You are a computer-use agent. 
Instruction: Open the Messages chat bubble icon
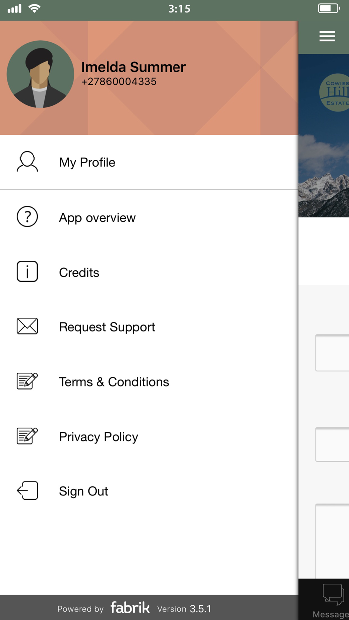tap(333, 594)
